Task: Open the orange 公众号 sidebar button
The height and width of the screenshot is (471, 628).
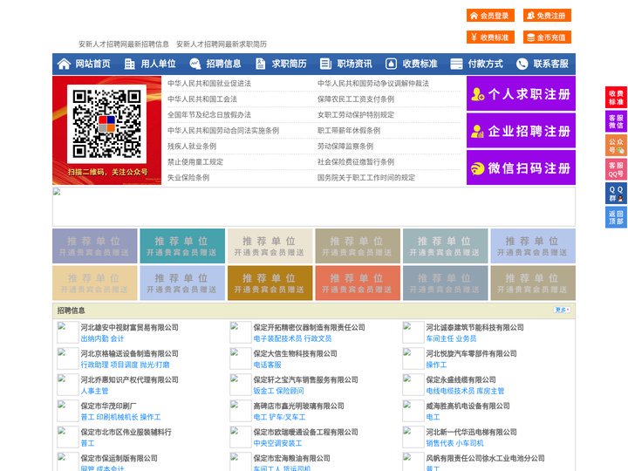Action: tap(616, 145)
